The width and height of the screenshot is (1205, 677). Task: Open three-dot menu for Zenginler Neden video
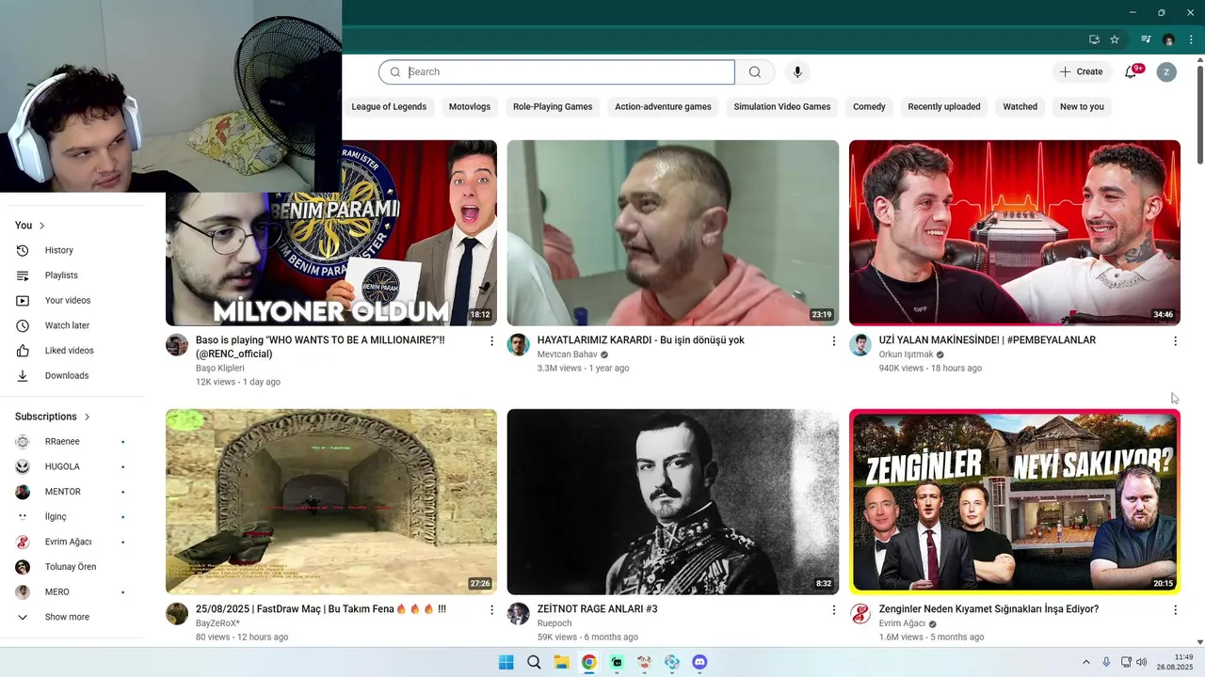pyautogui.click(x=1175, y=610)
